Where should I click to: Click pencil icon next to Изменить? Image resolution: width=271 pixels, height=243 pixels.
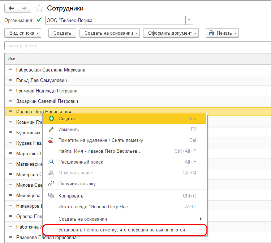pyautogui.click(x=51, y=129)
